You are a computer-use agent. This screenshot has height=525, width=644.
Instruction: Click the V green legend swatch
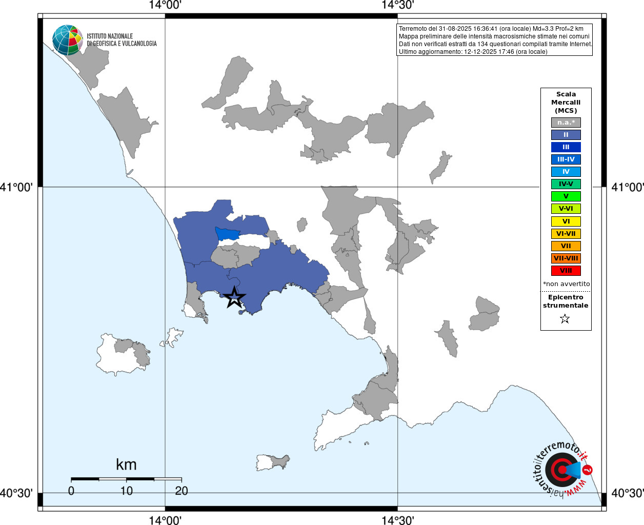tap(566, 196)
